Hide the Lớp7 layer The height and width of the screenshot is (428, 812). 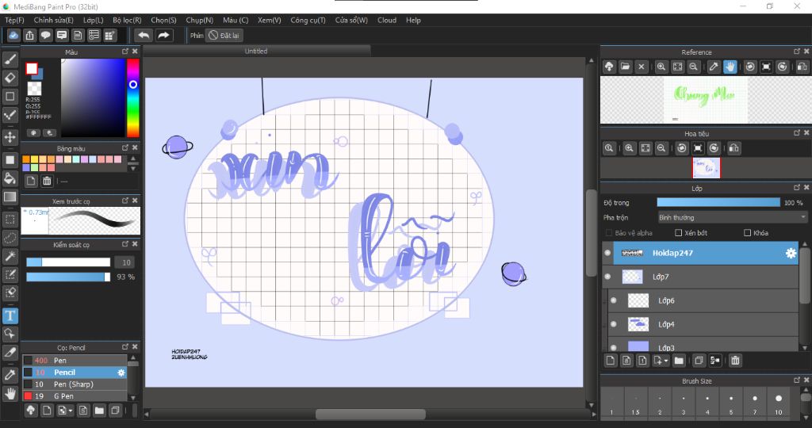(608, 277)
